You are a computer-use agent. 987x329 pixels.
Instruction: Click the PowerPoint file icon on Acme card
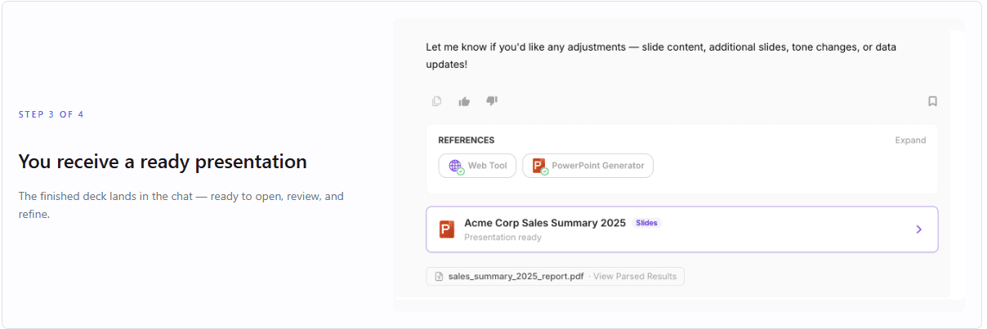(x=446, y=229)
